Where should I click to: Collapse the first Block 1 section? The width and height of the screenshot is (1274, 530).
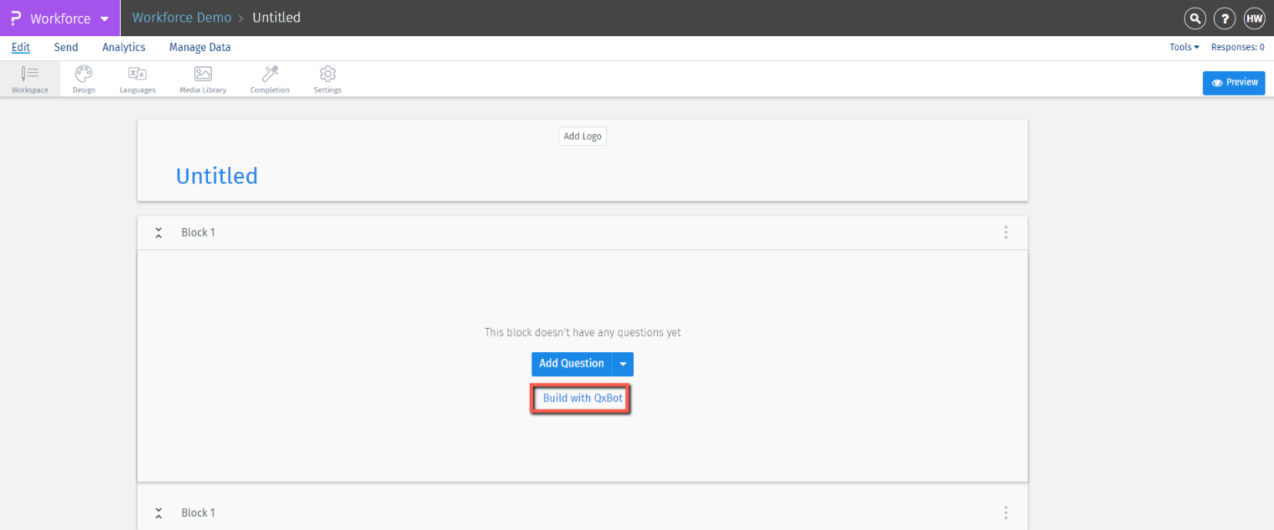[x=158, y=232]
